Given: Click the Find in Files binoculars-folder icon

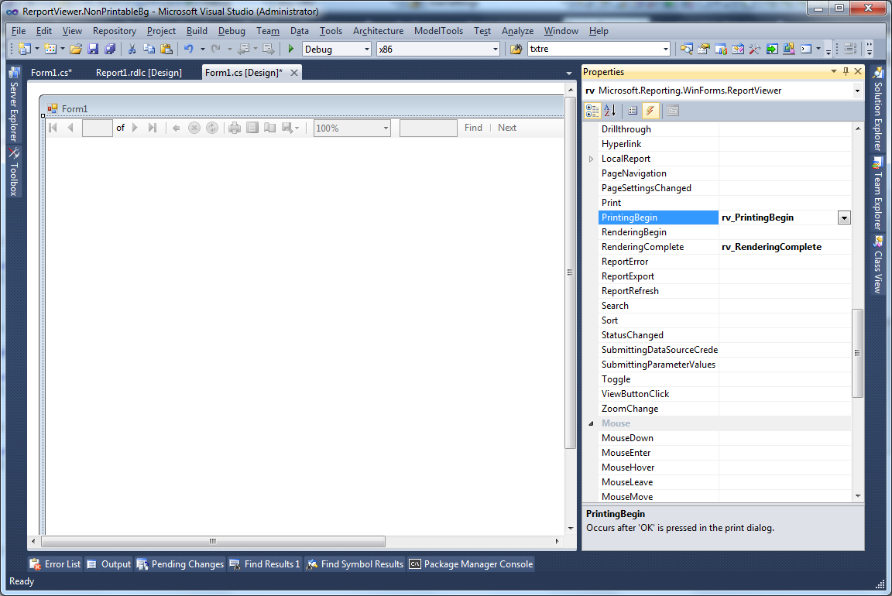Looking at the screenshot, I should [516, 49].
